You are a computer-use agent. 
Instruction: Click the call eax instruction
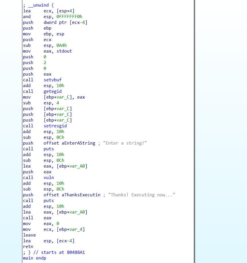point(37,218)
